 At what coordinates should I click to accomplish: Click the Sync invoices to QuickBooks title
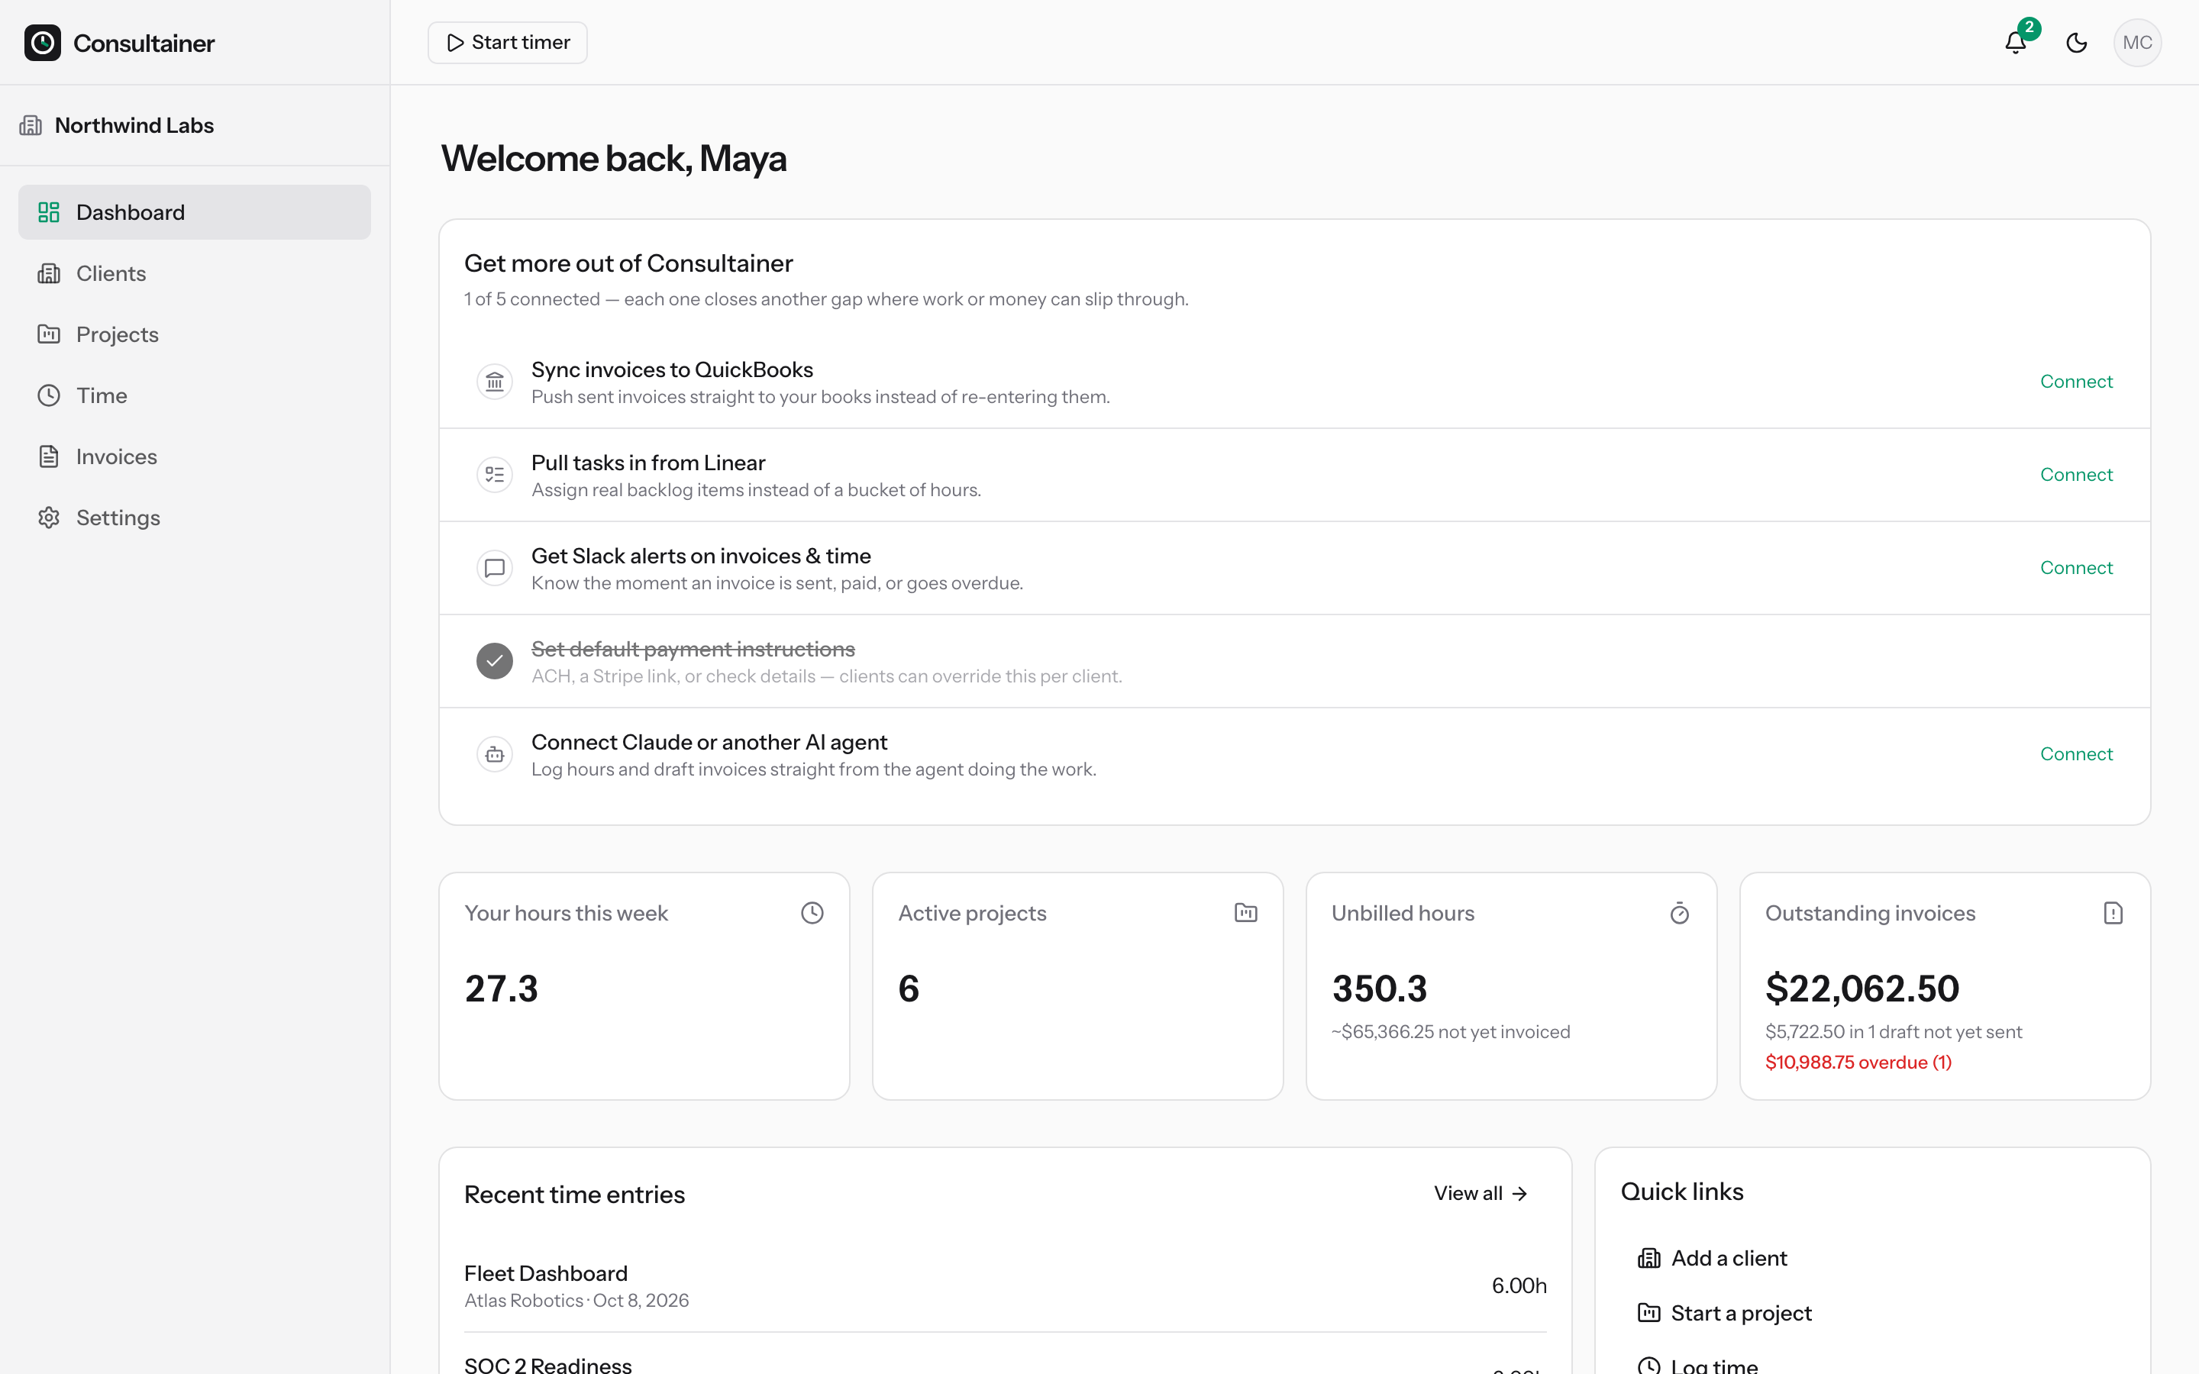coord(671,370)
